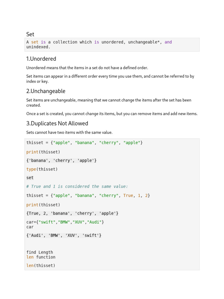Viewport: 224px width, 299px height.
Task: Click the "3.Duplicates Not Allowed" heading
Action: point(57,124)
